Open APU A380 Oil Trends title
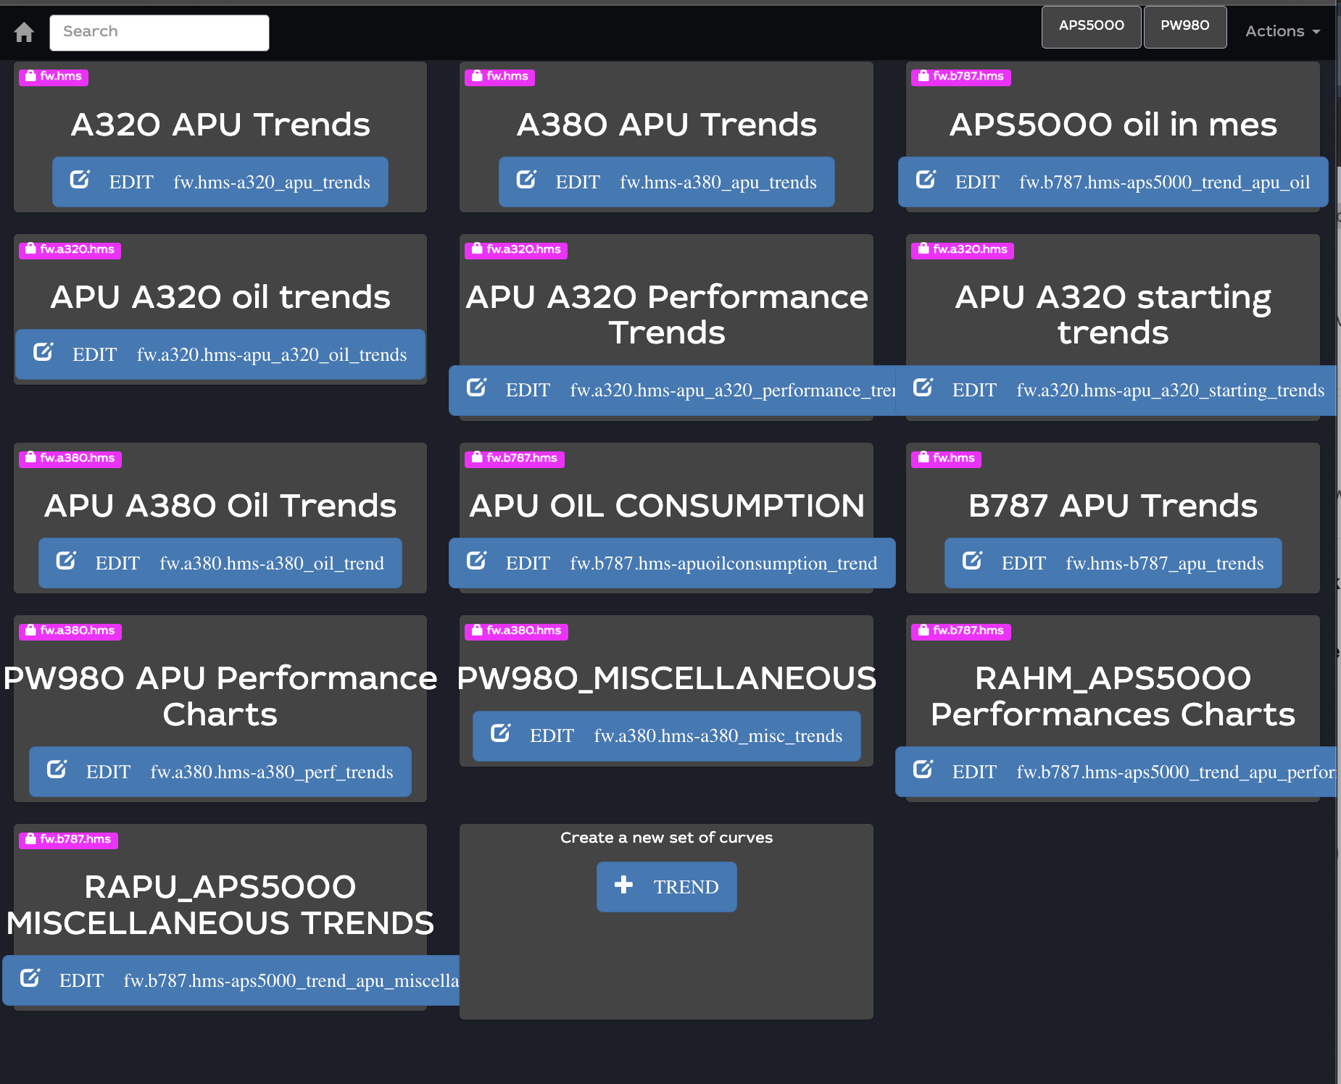 pyautogui.click(x=220, y=506)
